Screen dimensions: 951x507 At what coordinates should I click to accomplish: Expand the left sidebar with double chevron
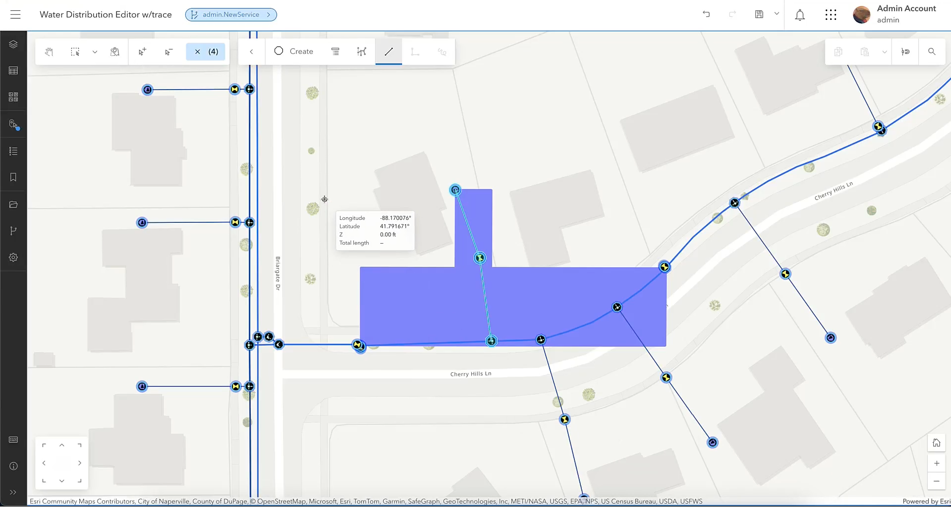13,492
